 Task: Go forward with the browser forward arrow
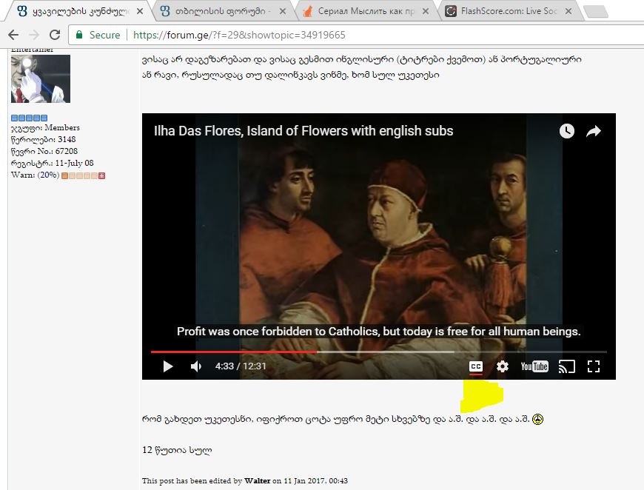[34, 35]
